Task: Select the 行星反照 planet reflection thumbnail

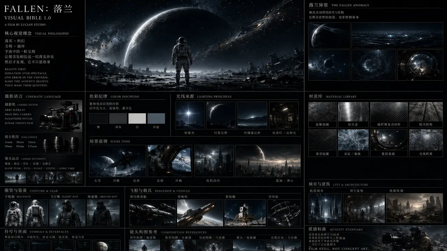Action: click(221, 115)
